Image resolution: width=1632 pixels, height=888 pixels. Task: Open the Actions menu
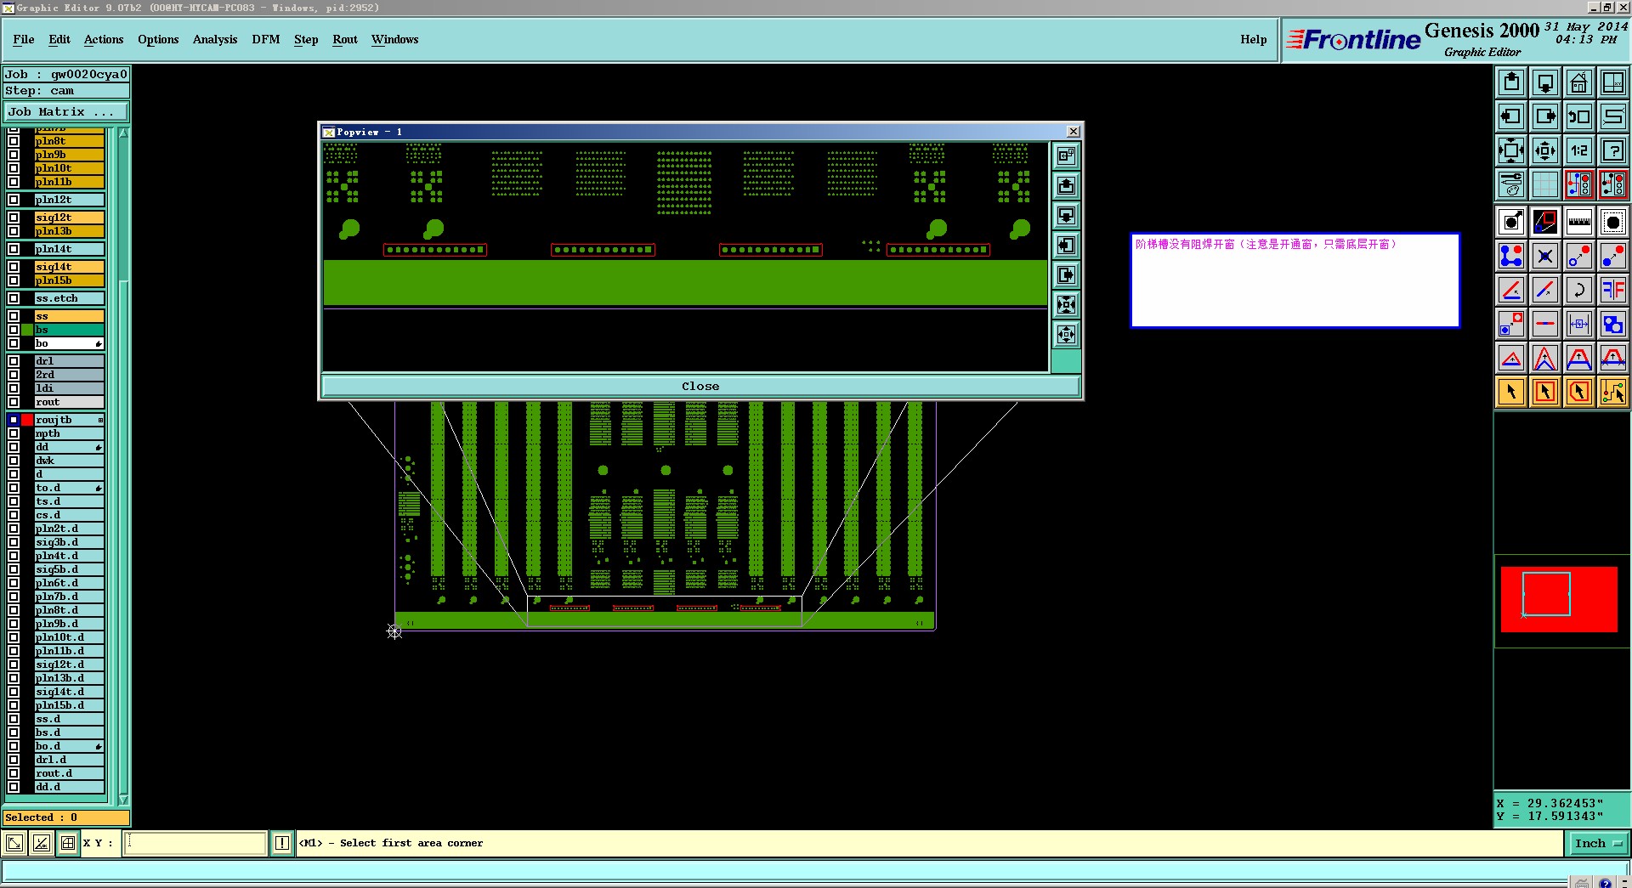click(104, 39)
